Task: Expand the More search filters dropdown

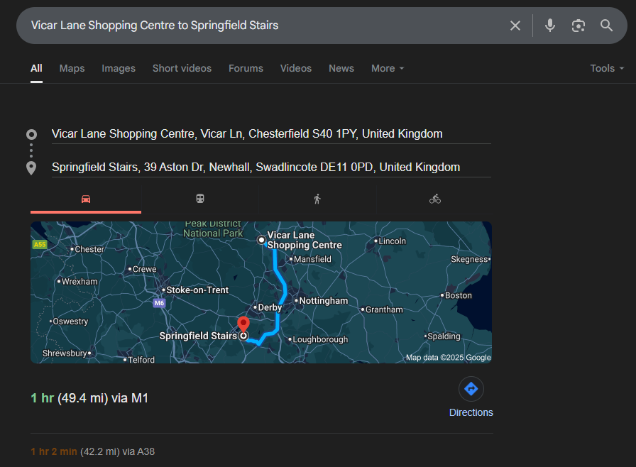Action: coord(388,68)
